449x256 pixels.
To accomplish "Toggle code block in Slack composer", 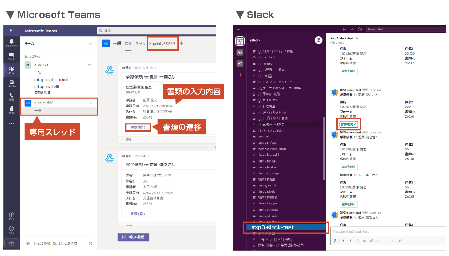I will (401, 241).
